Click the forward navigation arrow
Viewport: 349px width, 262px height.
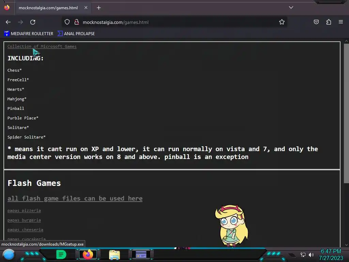point(20,22)
